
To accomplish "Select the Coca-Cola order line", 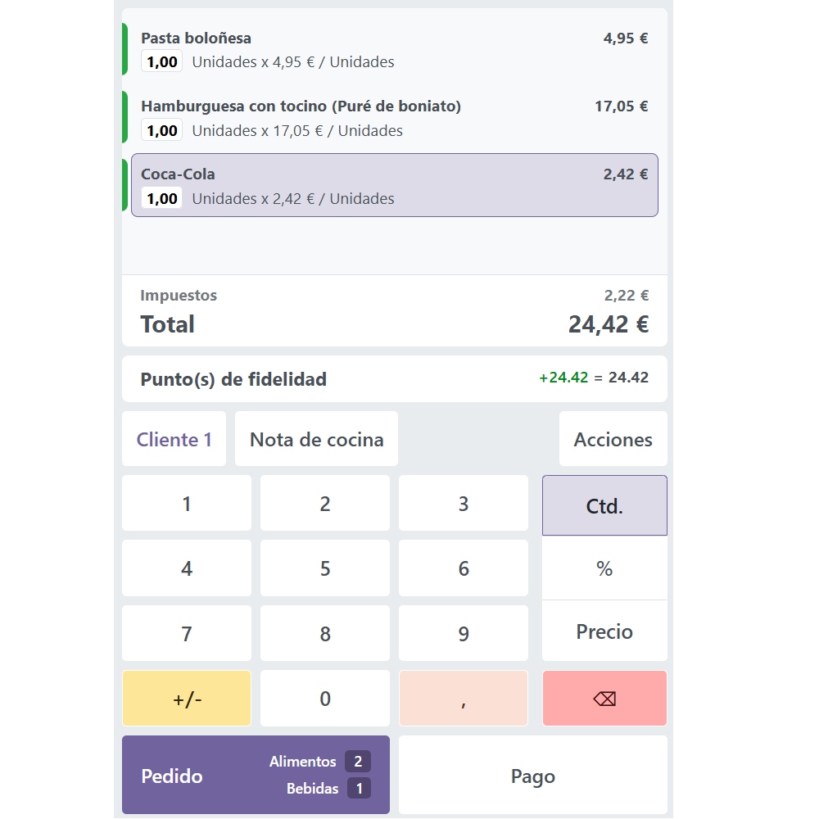I will (x=394, y=185).
